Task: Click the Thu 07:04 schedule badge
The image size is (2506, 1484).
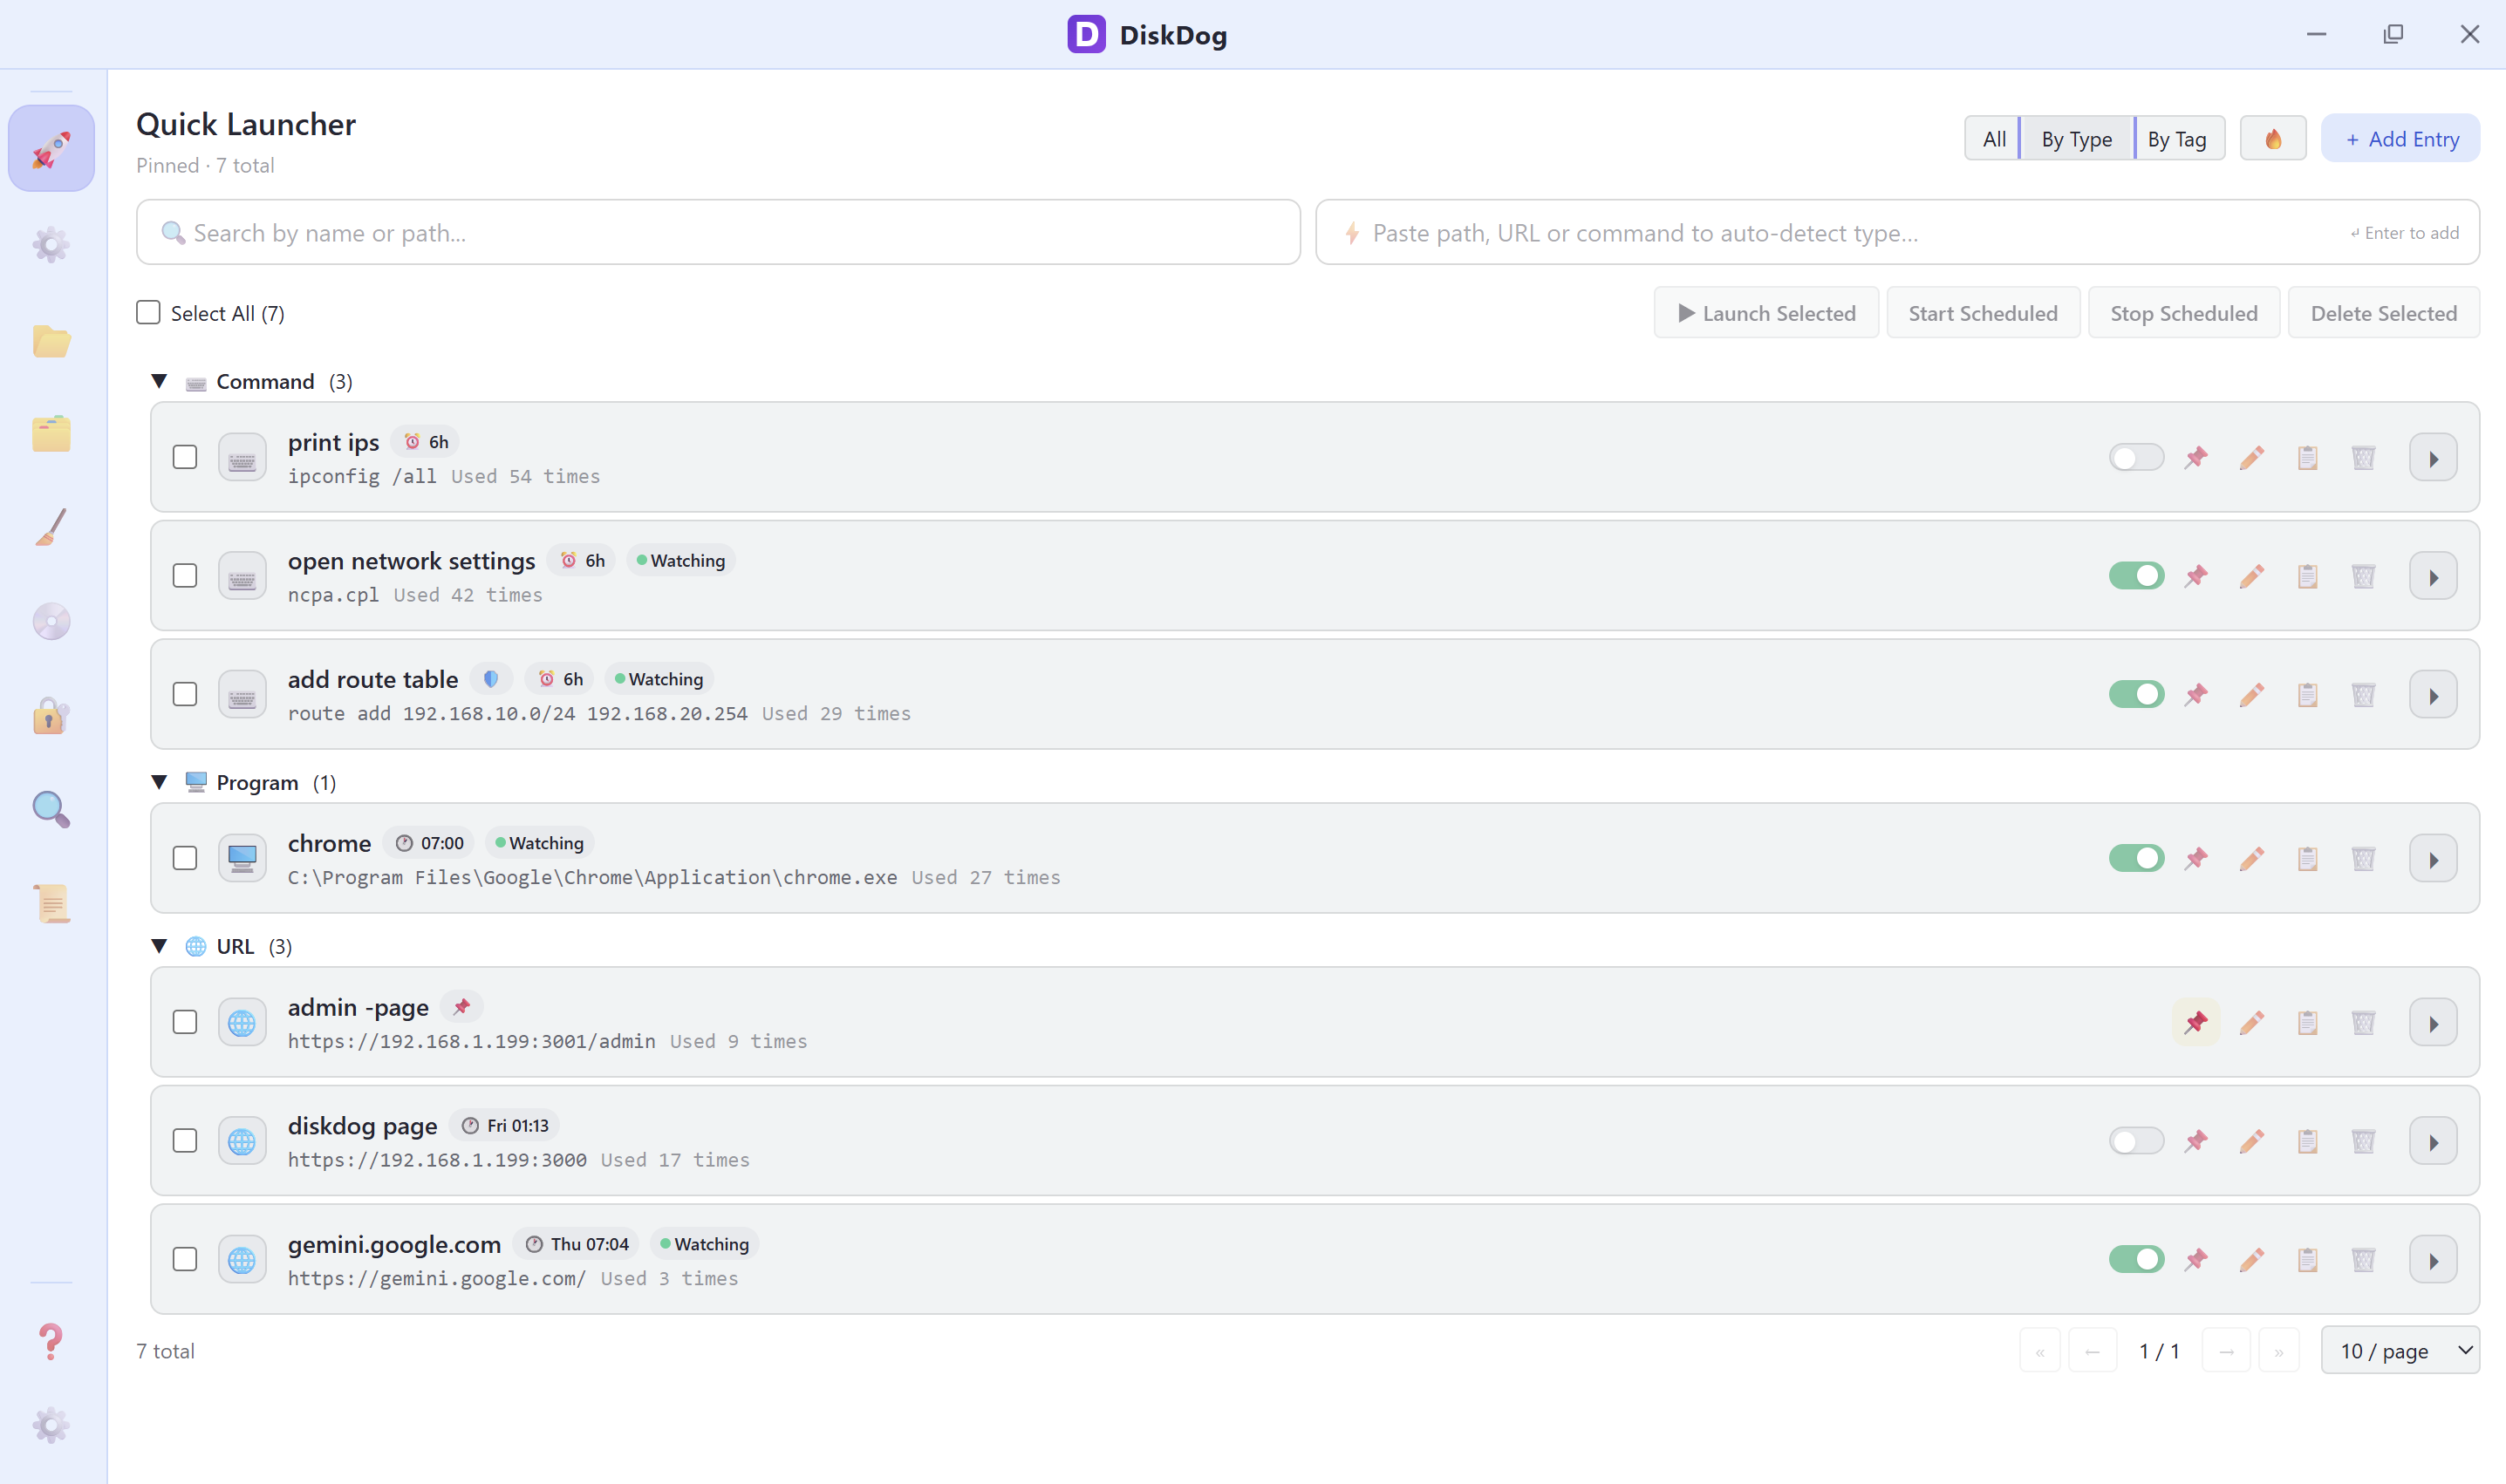Action: pos(577,1245)
